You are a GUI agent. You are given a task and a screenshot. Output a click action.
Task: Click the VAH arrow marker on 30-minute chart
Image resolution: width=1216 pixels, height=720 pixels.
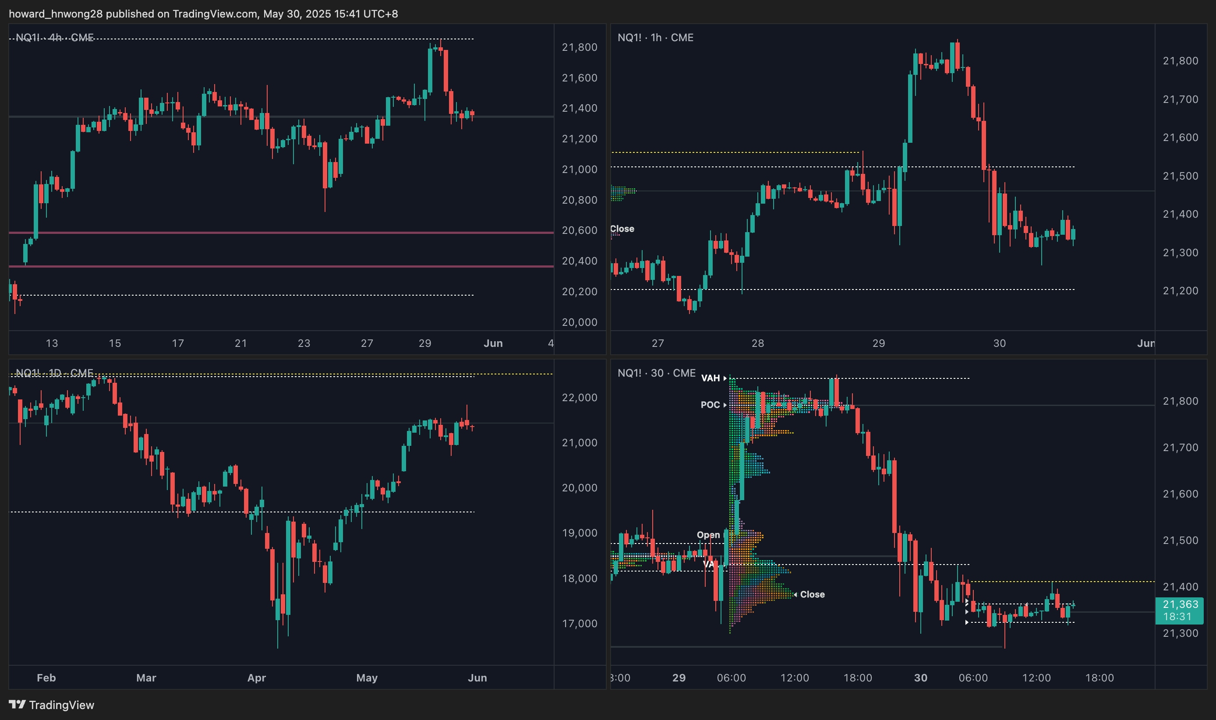click(725, 378)
